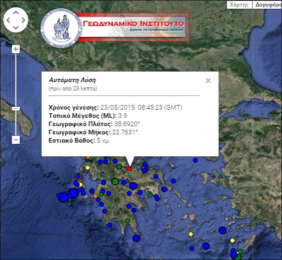This screenshot has height=260, width=282.
Task: Select the blue marker on Euboea's east coast
Action: tap(173, 181)
